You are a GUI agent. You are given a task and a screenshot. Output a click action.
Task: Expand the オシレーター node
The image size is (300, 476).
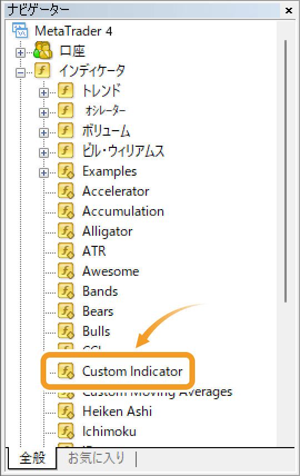[x=44, y=113]
